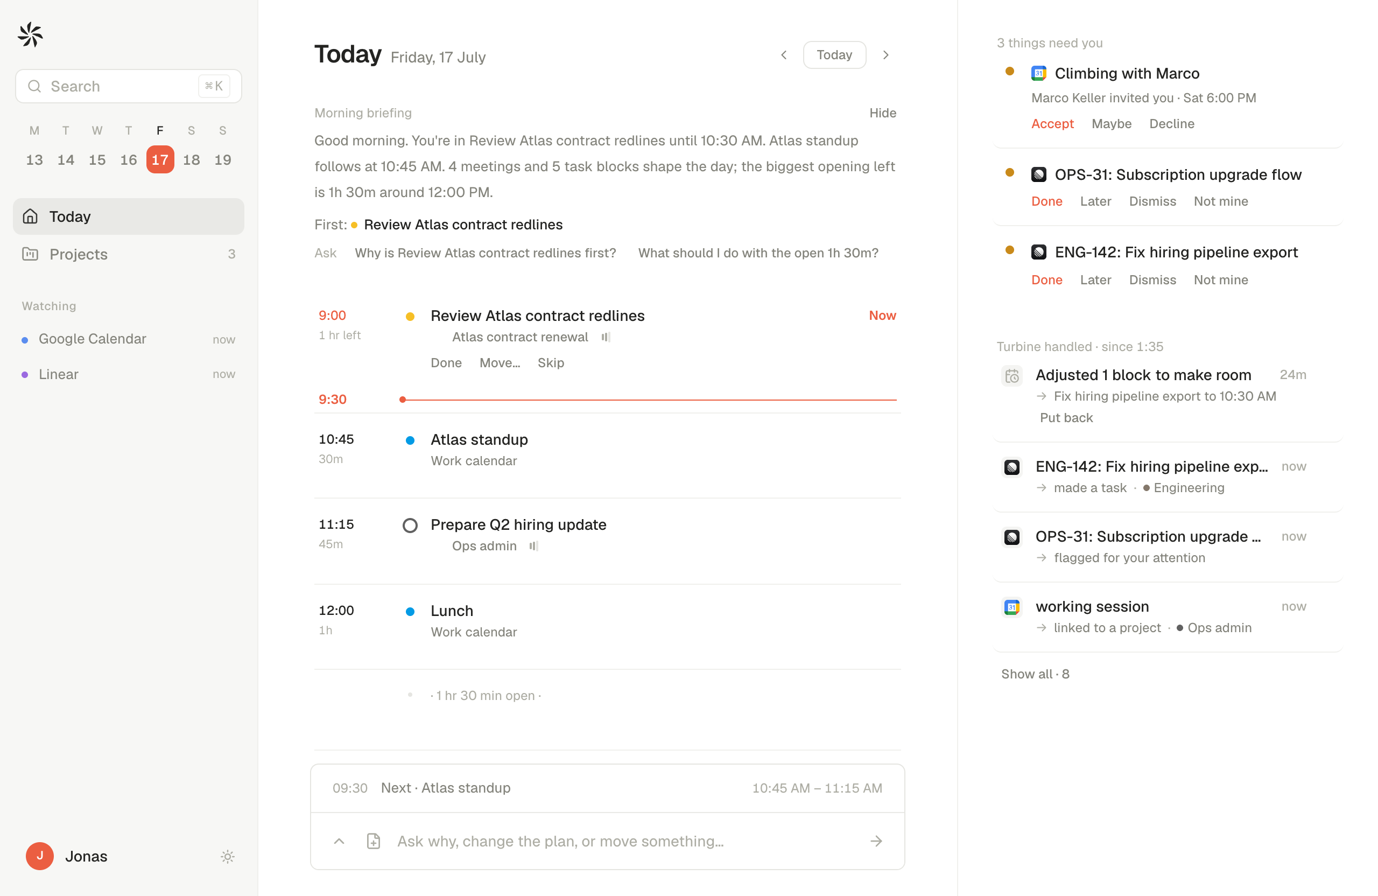Screen dimensions: 1378x896
Task: Toggle the Prepare Q2 hiring update completion circle
Action: (410, 525)
